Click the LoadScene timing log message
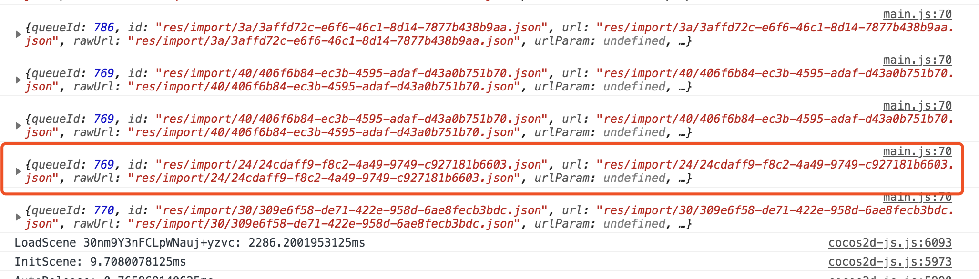979x279 pixels. 190,243
